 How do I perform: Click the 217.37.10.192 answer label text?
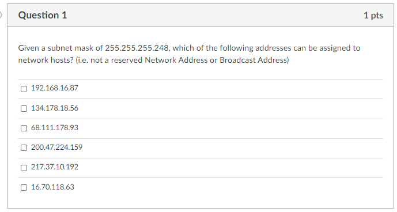[x=55, y=167]
